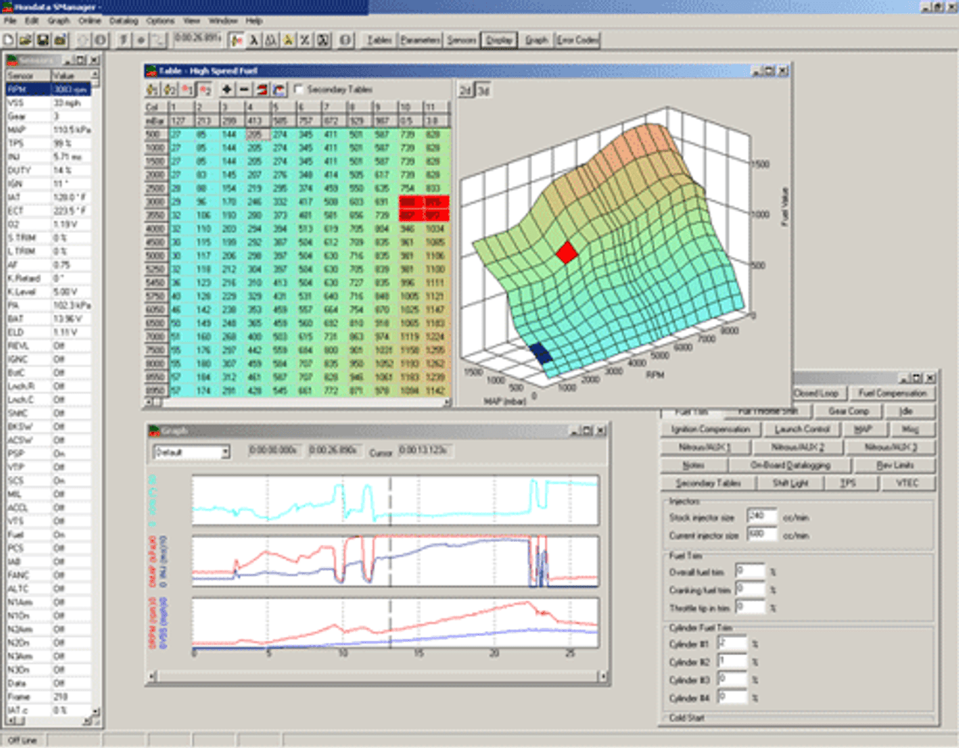
Task: Open the Edit menu
Action: (31, 21)
